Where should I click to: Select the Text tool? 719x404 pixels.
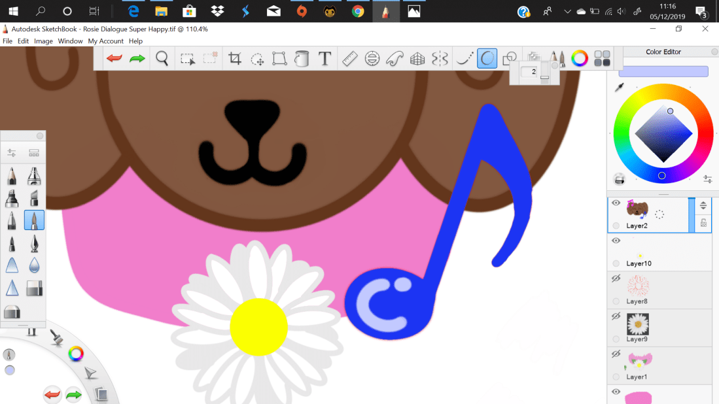pos(324,59)
